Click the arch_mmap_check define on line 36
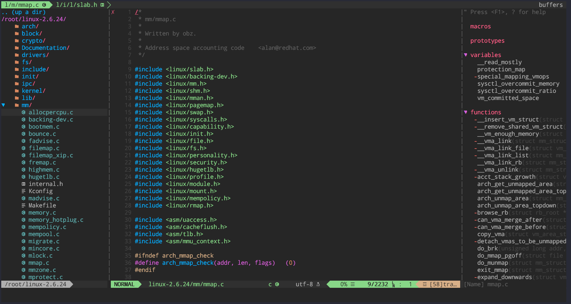Screen dimensions: 571x304 pyautogui.click(x=188, y=263)
